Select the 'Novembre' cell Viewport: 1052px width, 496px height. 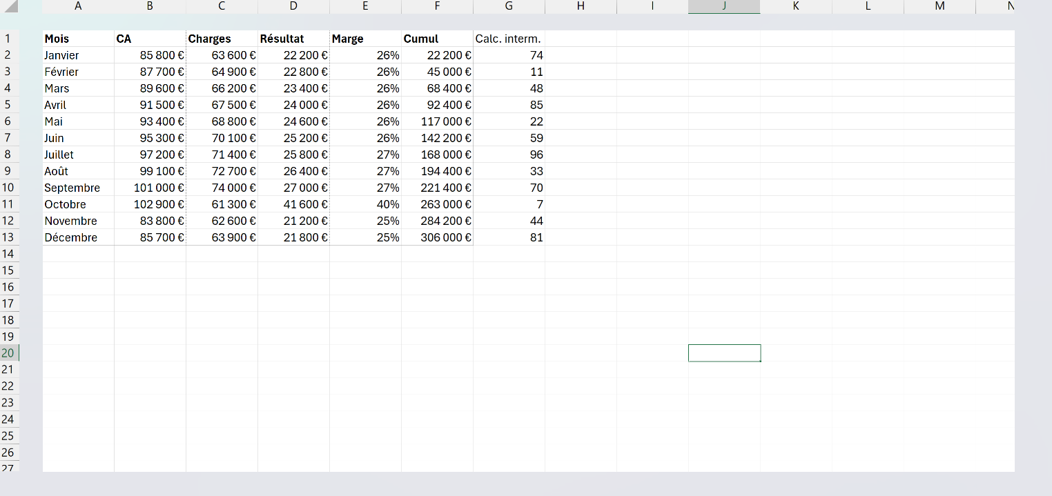[x=78, y=221]
